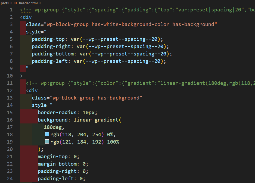Click line number 10 in the gutter
255x183 pixels.
point(10,76)
